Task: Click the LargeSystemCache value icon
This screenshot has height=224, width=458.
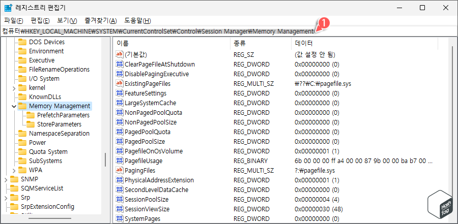Action: click(120, 103)
